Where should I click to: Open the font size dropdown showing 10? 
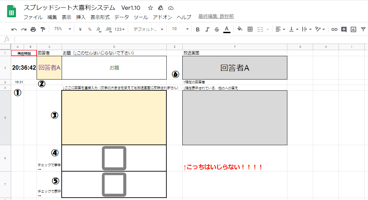click(x=179, y=29)
